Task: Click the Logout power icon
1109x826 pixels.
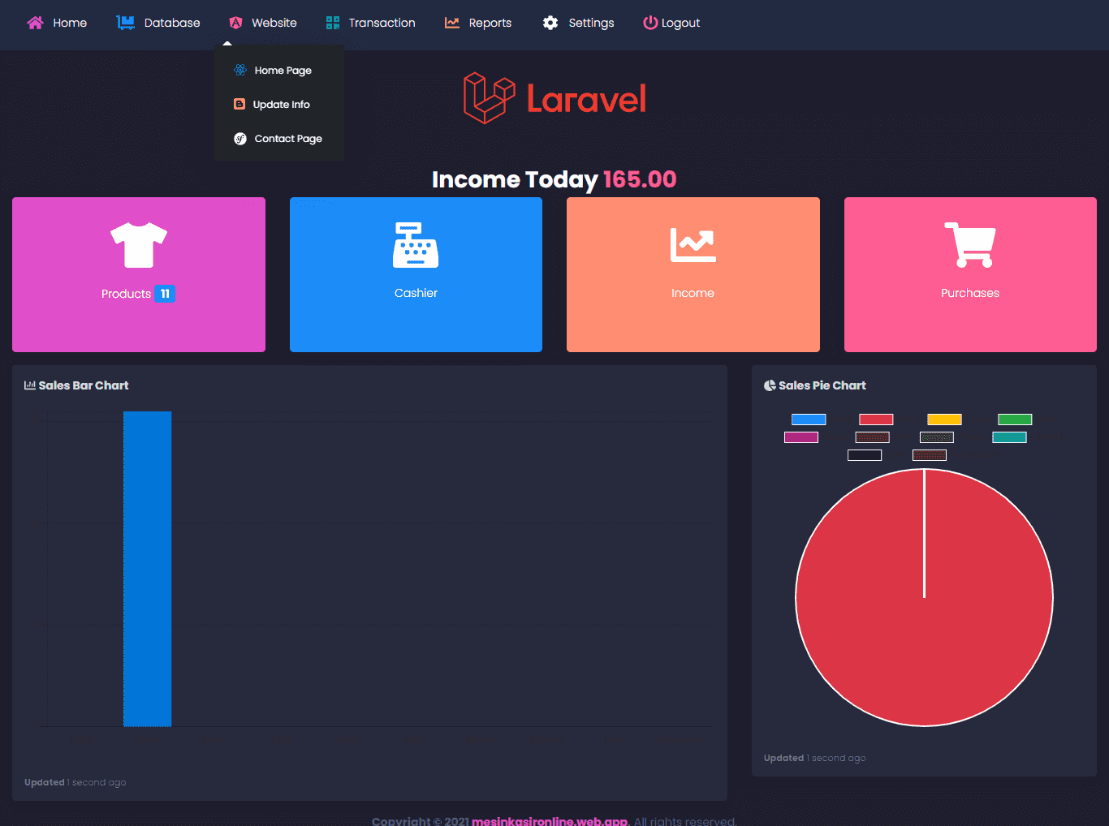Action: coord(650,23)
